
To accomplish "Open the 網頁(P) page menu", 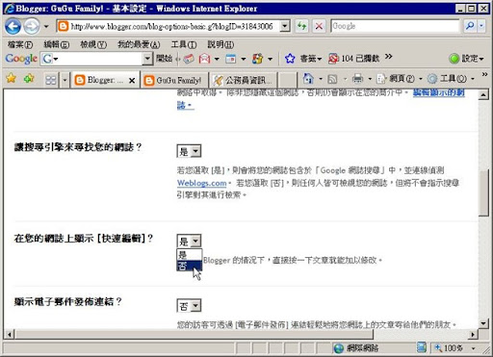I will click(x=400, y=79).
